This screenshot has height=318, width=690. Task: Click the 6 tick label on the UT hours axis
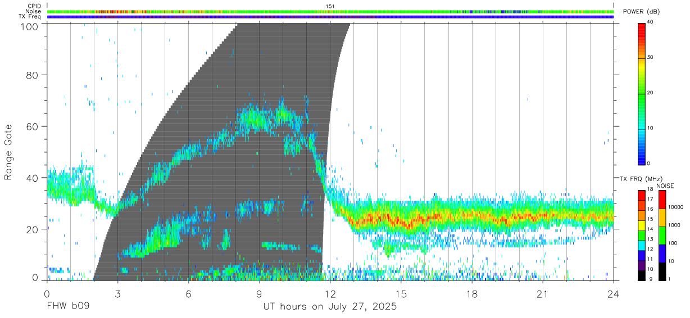188,293
